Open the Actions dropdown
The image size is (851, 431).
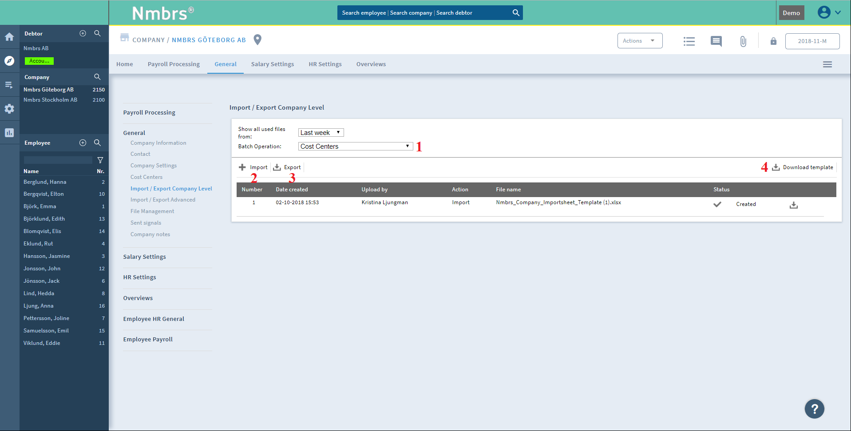coord(640,41)
